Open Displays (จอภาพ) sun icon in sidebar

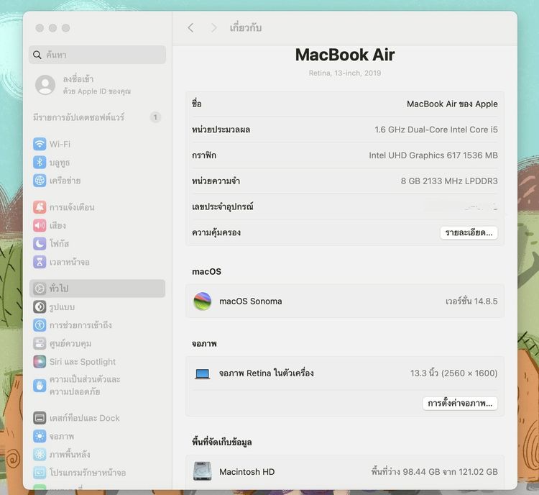40,436
